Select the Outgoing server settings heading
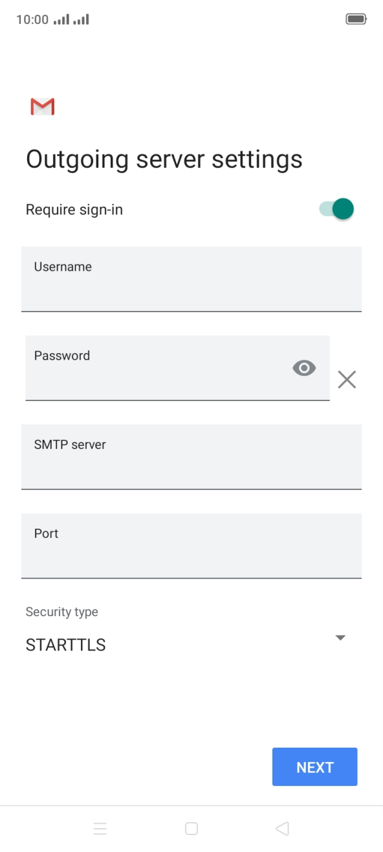The width and height of the screenshot is (383, 852). (x=164, y=159)
